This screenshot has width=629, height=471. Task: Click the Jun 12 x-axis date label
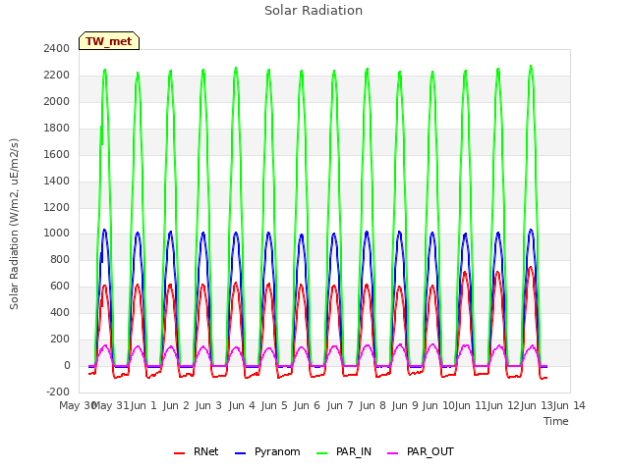tap(503, 405)
